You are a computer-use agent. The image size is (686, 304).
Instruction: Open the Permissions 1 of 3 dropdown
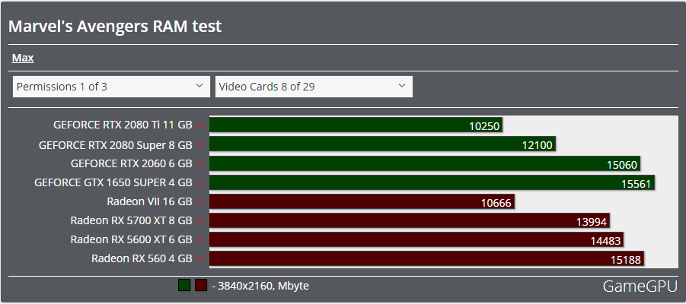coord(112,87)
